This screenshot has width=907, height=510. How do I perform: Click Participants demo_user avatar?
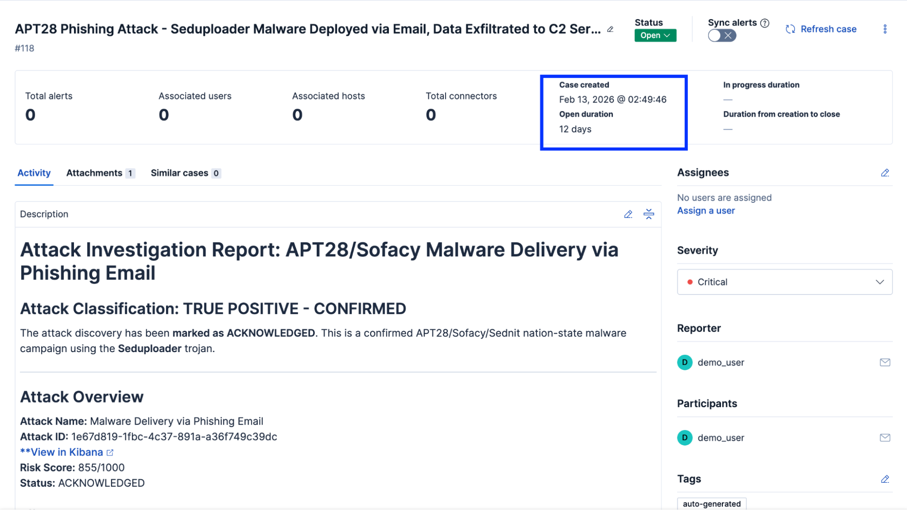[685, 437]
